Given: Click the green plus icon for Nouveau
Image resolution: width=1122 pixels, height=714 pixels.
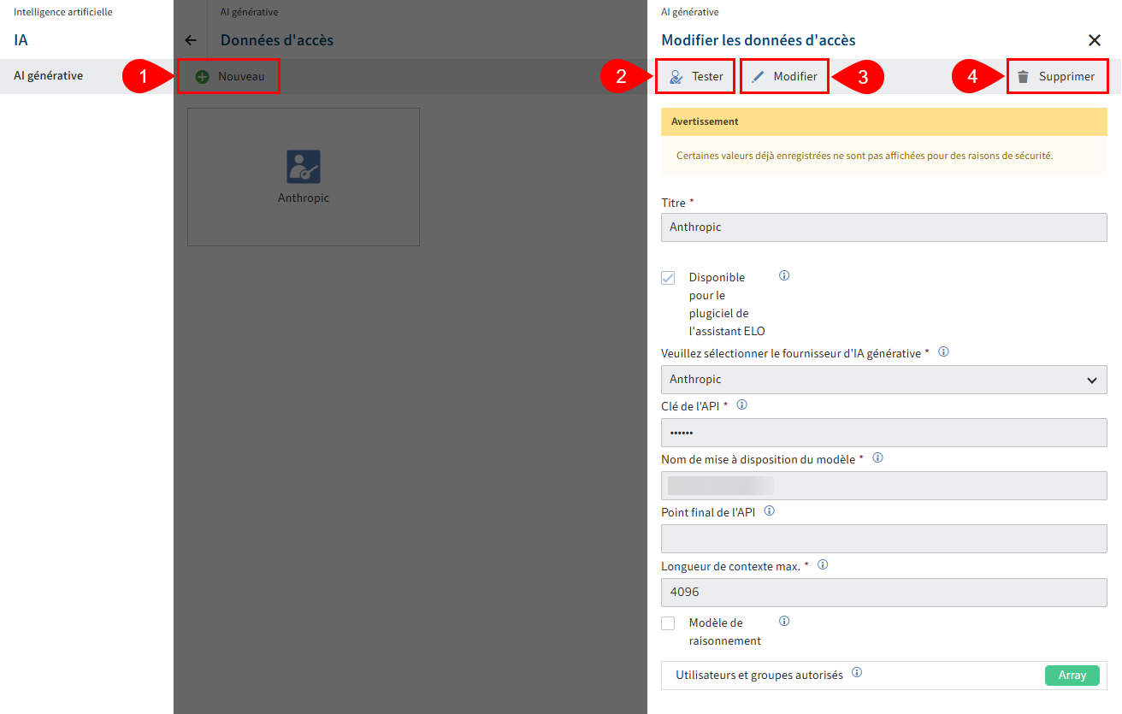Looking at the screenshot, I should (x=202, y=77).
